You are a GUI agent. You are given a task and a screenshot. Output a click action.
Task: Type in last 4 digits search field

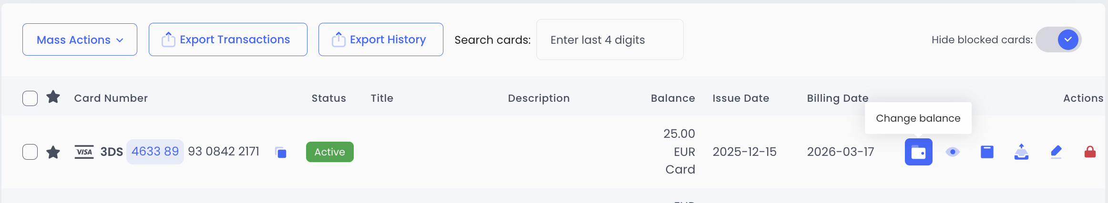609,39
